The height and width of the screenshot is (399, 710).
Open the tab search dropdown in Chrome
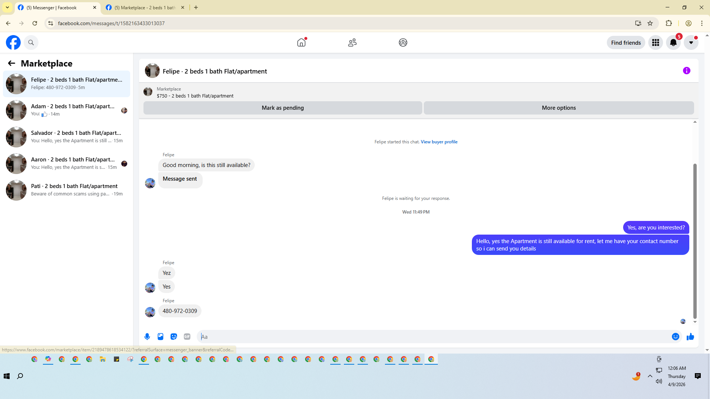click(x=7, y=7)
